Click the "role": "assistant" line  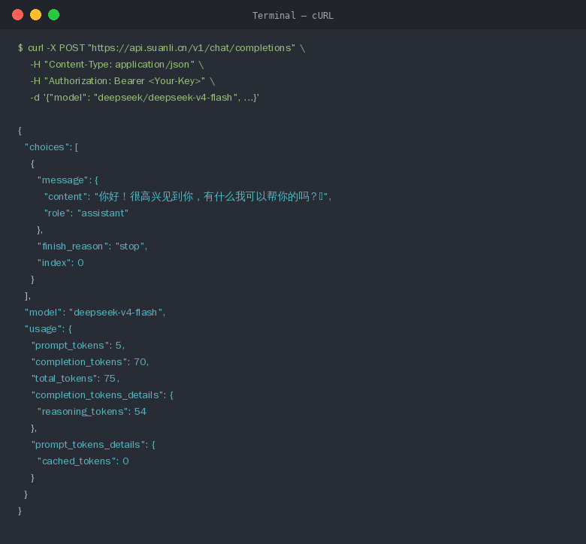coord(86,213)
